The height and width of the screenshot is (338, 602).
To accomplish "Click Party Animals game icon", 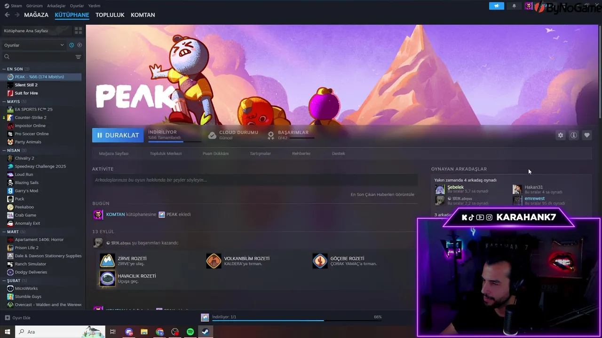I will click(10, 142).
